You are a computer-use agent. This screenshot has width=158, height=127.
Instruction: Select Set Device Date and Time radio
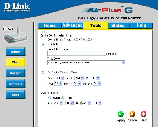(x=43, y=72)
